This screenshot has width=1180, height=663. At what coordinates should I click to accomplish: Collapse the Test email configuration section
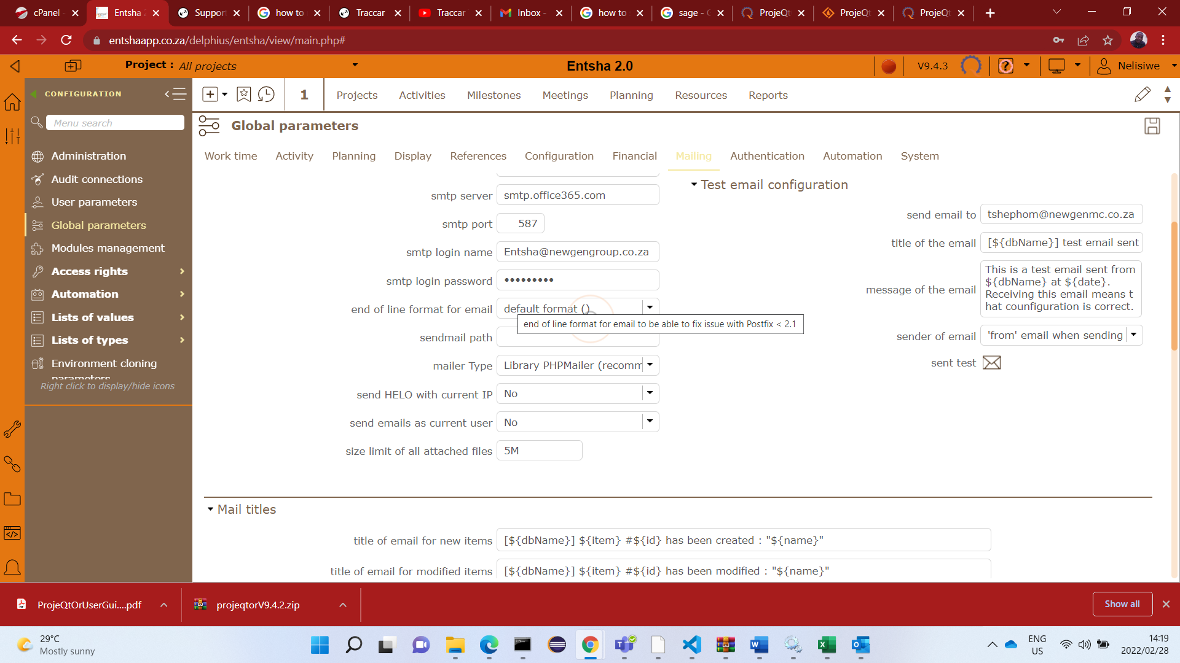click(694, 185)
